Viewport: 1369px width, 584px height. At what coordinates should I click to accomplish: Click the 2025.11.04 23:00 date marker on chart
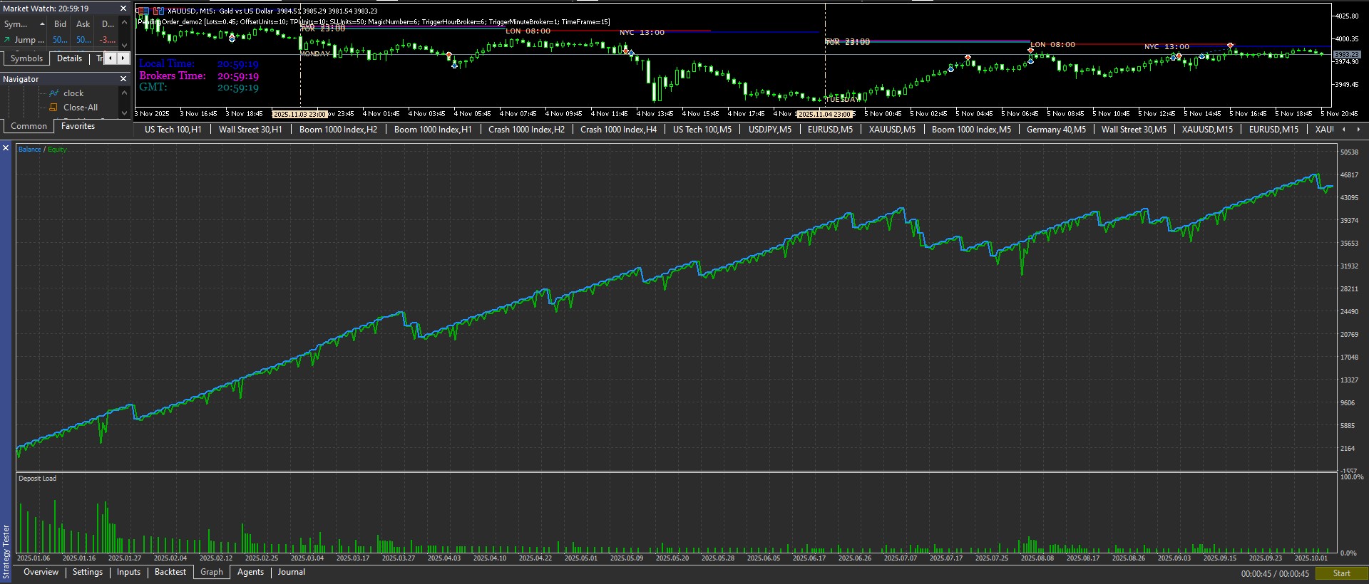click(825, 114)
